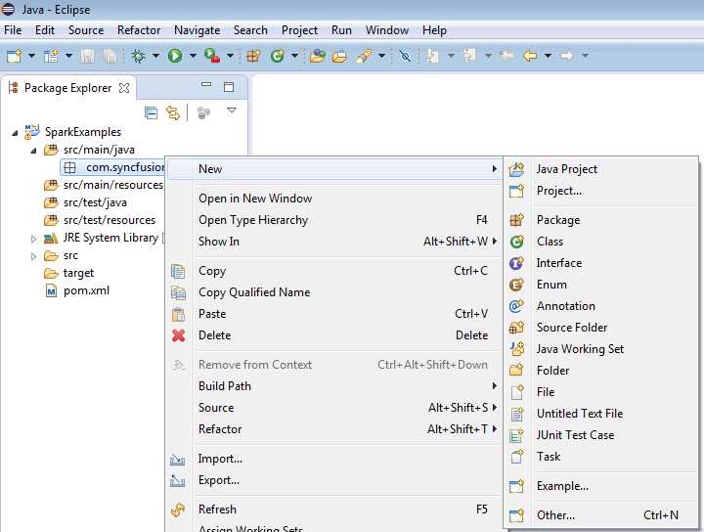The height and width of the screenshot is (532, 704).
Task: Open the New Java Class dropdown arrow
Action: point(294,56)
